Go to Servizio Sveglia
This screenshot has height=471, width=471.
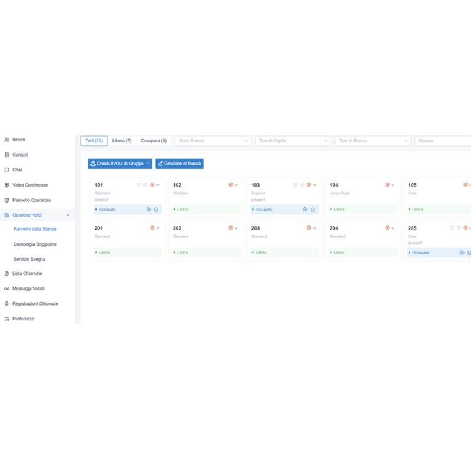[29, 259]
